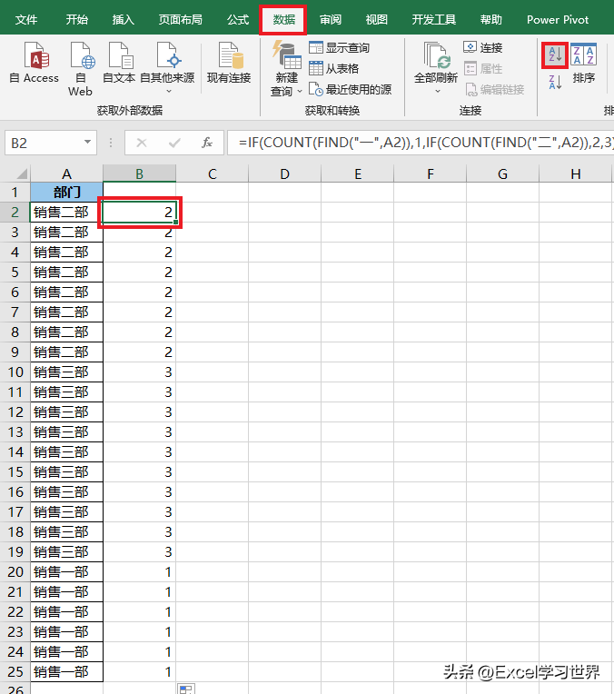
Task: Open existing connections (现有连接)
Action: (x=229, y=64)
